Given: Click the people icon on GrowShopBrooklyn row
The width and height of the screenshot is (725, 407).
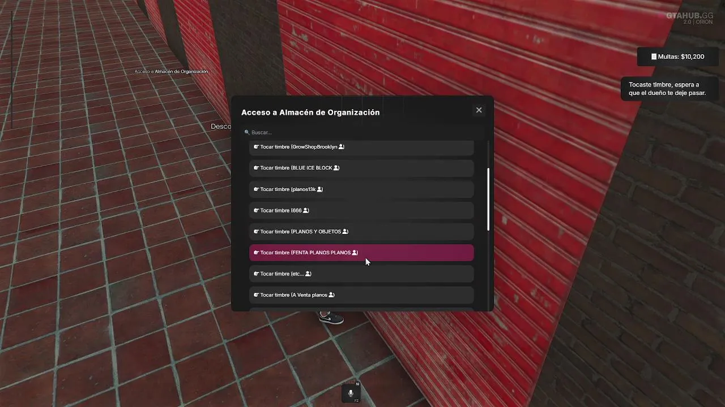Looking at the screenshot, I should (342, 147).
